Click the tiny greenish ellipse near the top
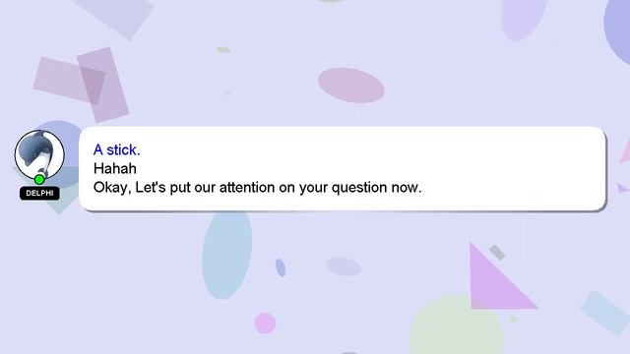630x354 pixels. (223, 50)
